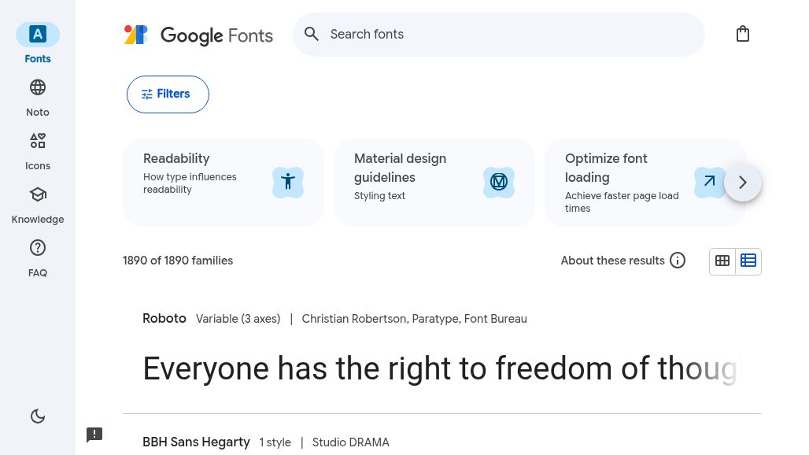Open the Roboto font family
Screen dimensions: 809x455
(x=164, y=319)
